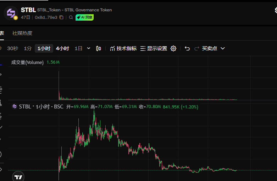
Task: Click the token age 47日 text
Action: [26, 17]
